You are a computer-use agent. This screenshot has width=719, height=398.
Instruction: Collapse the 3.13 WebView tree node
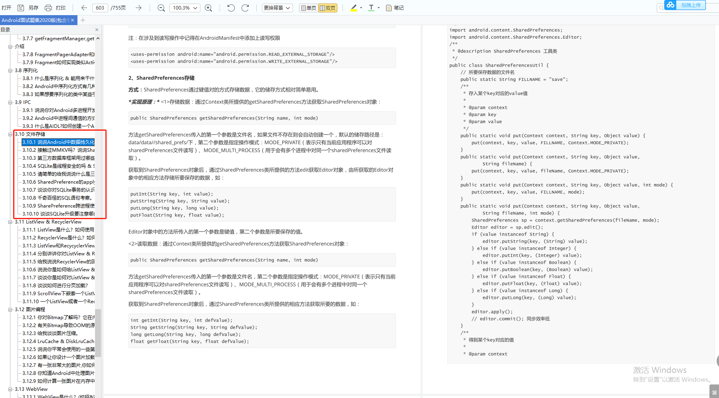pos(10,389)
